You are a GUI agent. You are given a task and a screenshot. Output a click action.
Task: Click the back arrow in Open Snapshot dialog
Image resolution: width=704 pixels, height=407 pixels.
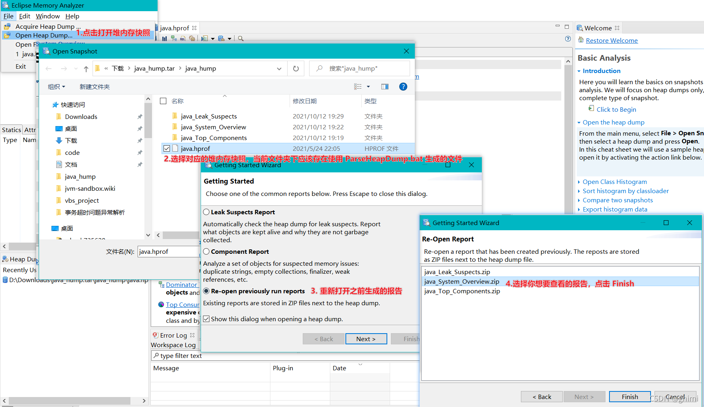(49, 69)
